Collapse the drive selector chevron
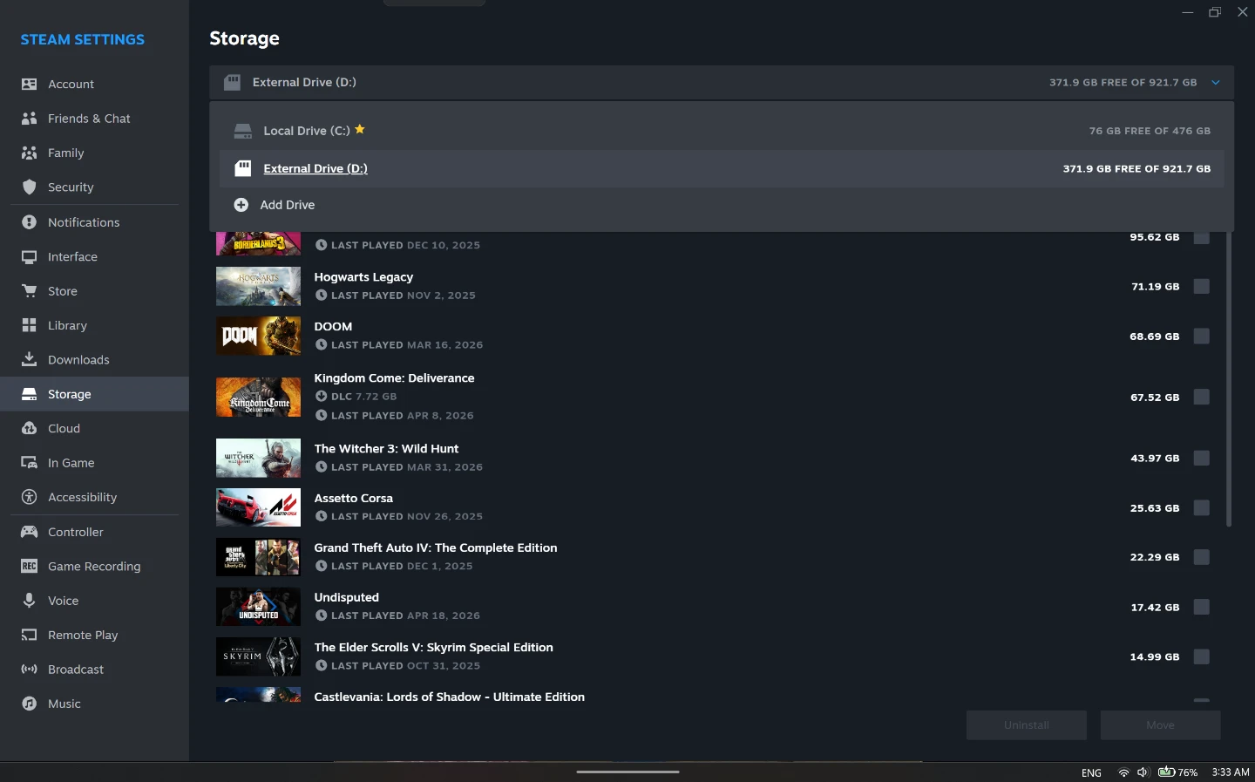This screenshot has height=782, width=1255. pos(1216,83)
